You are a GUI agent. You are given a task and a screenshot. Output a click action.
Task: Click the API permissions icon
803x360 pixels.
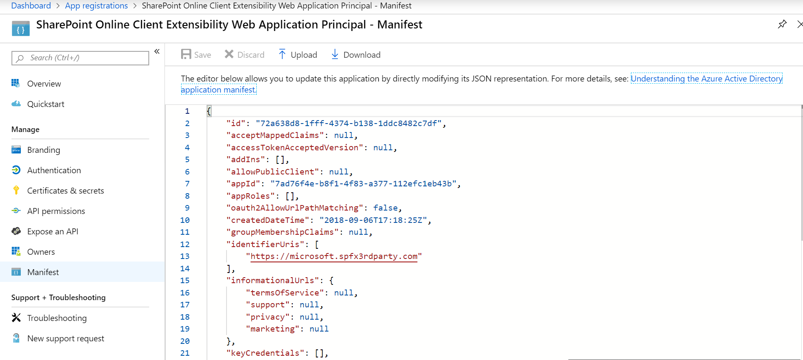coord(16,211)
